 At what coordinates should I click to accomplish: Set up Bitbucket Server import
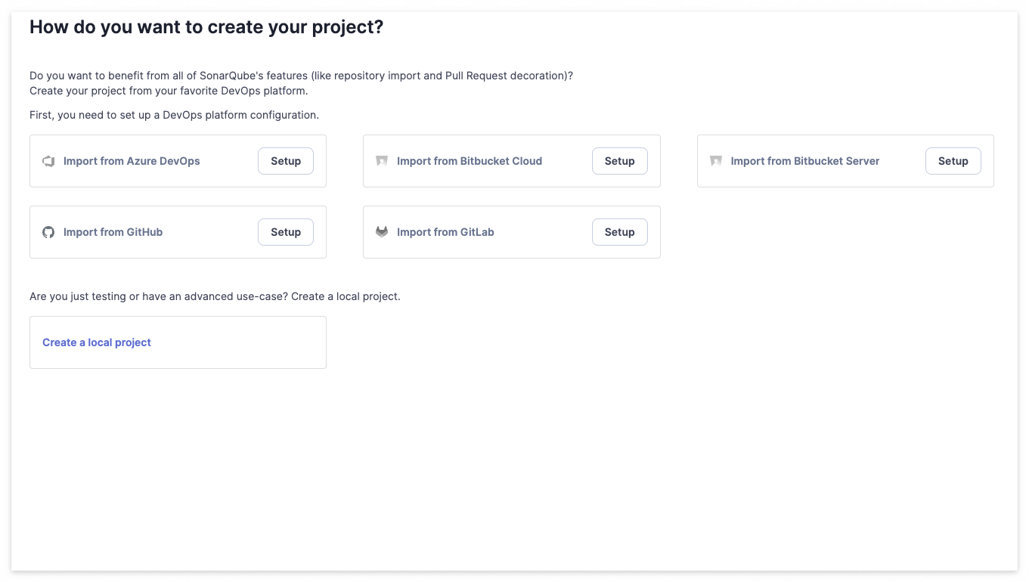tap(953, 161)
